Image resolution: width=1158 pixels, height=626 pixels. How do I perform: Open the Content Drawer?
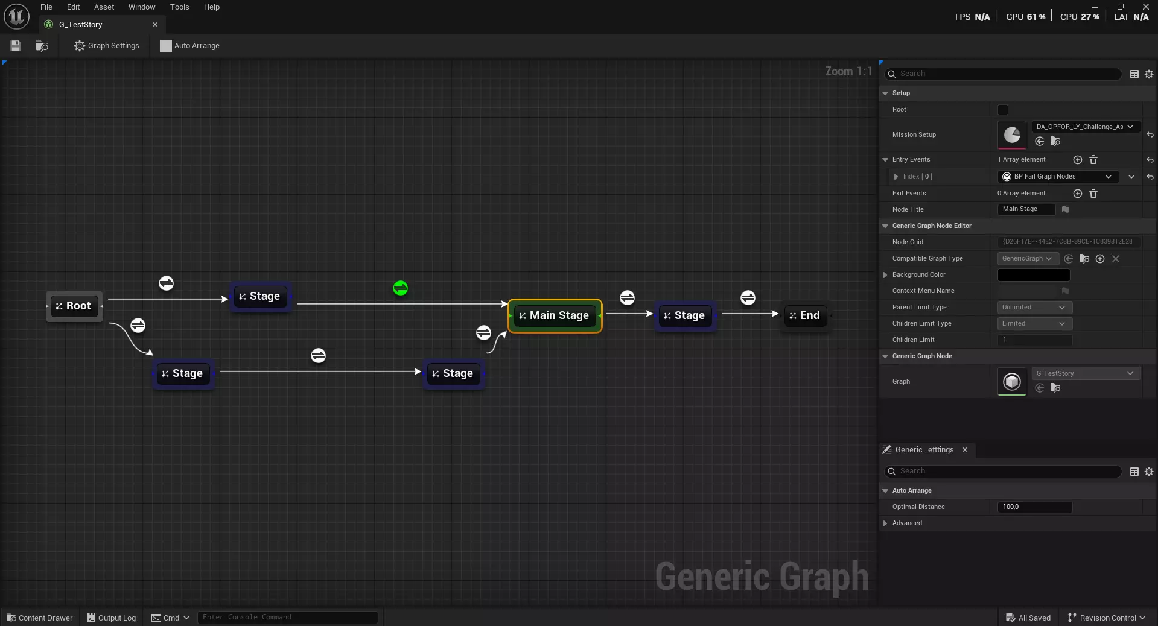point(40,618)
